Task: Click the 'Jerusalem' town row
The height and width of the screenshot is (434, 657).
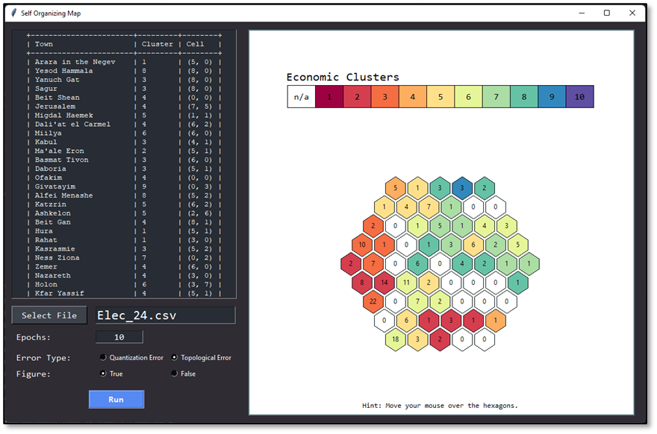Action: (124, 107)
